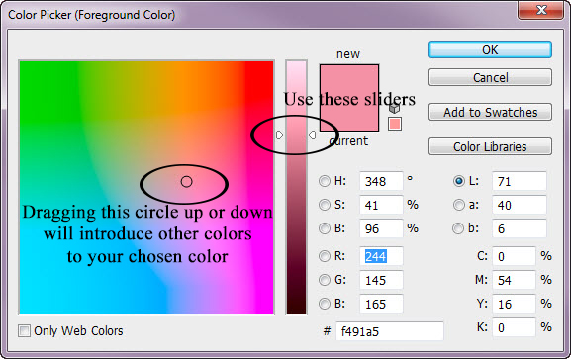Close the Color Picker dialog

[541, 10]
